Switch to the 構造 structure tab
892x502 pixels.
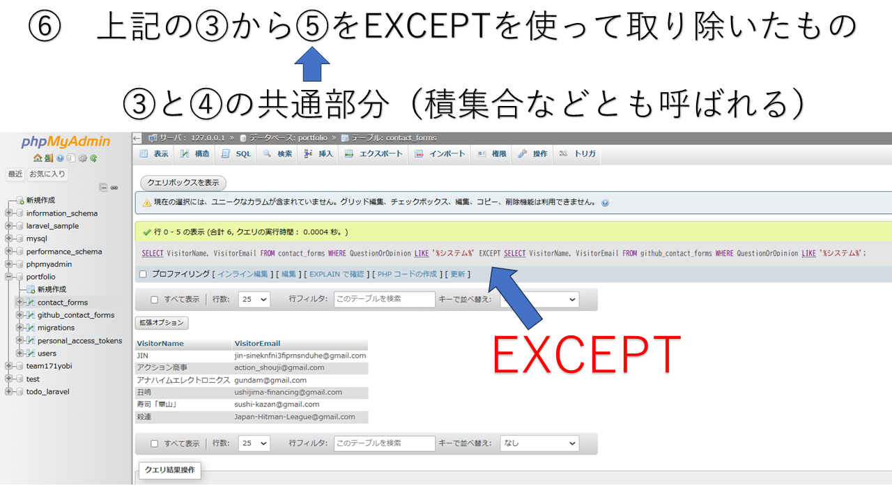coord(194,154)
